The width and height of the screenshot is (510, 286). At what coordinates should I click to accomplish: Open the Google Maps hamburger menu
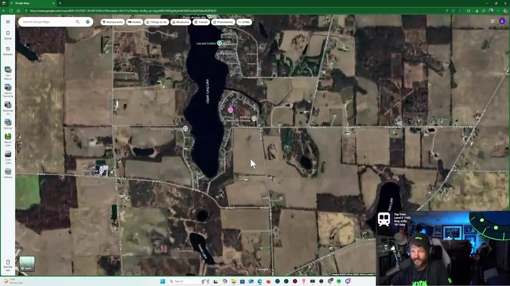tap(8, 22)
